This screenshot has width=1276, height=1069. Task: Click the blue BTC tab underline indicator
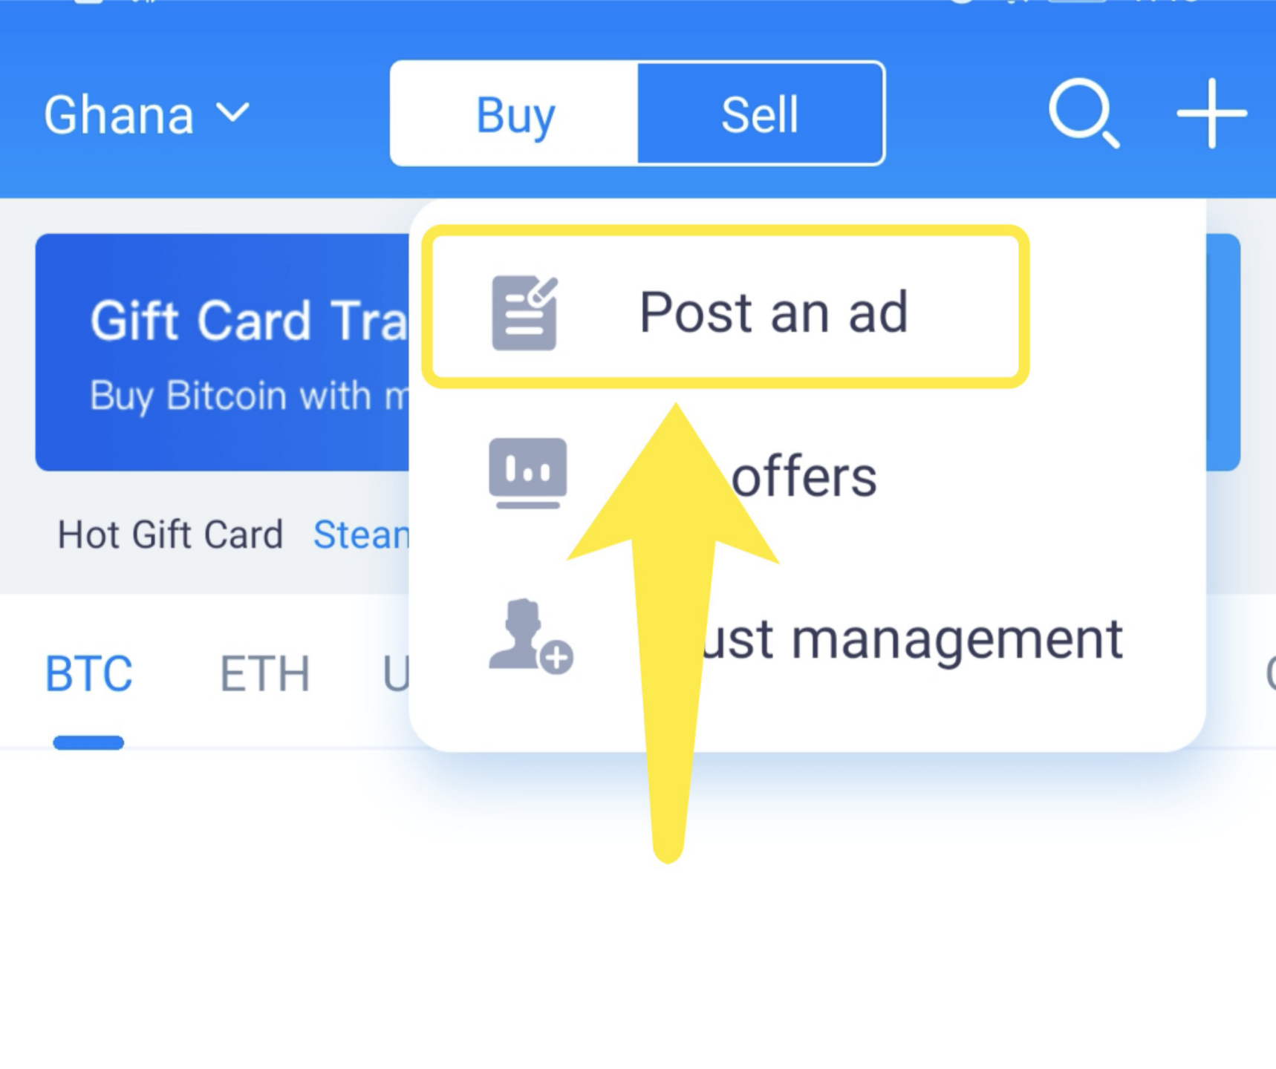88,742
